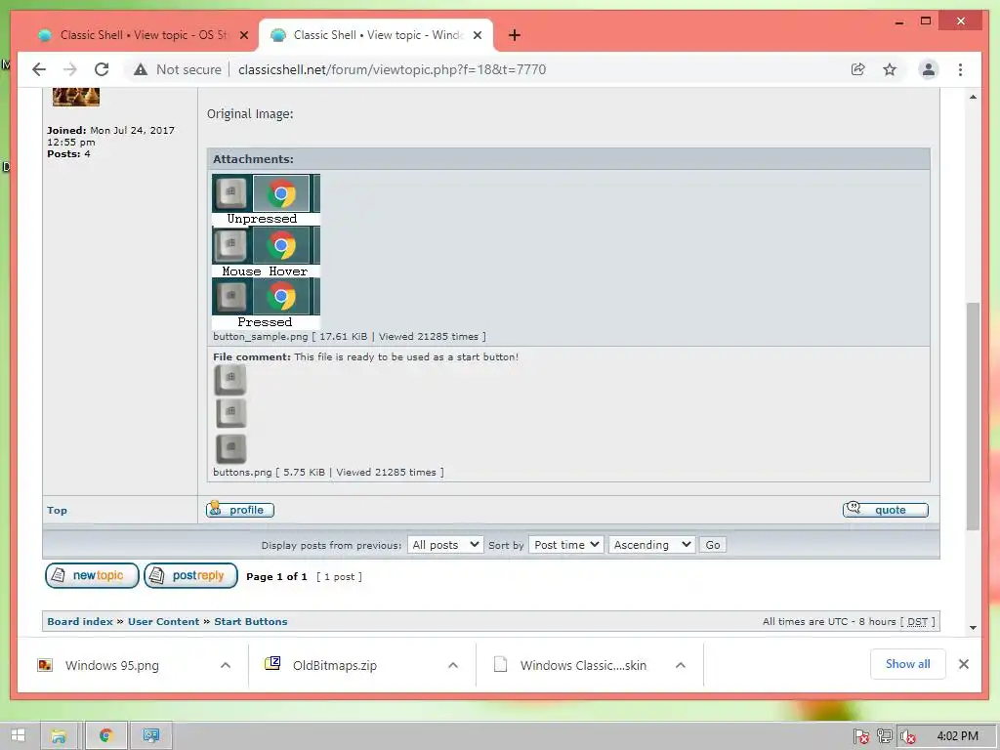Open the Chrome three-dot menu
The image size is (1000, 750).
click(961, 69)
